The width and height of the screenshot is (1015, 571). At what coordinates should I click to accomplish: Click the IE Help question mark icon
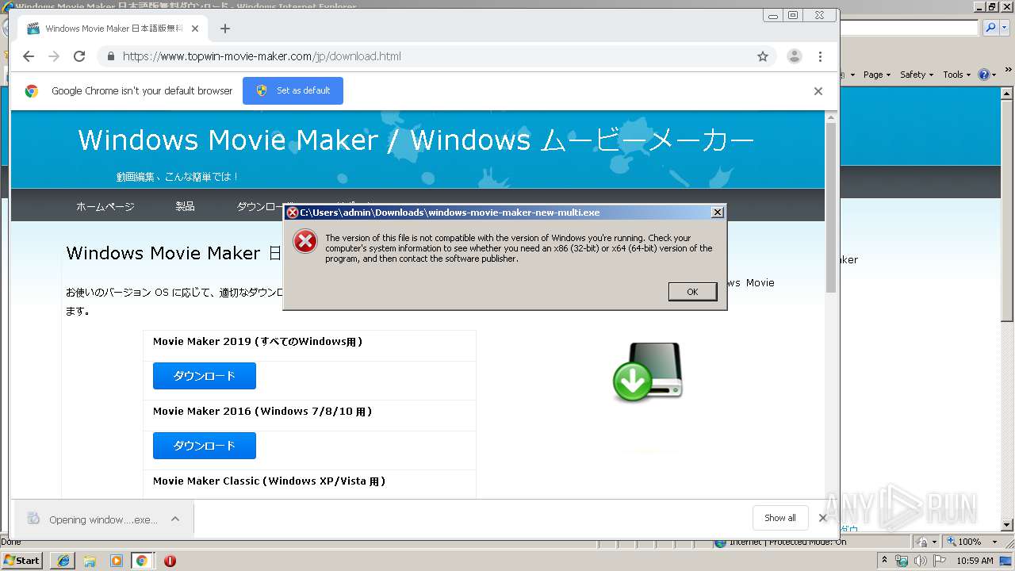[984, 75]
